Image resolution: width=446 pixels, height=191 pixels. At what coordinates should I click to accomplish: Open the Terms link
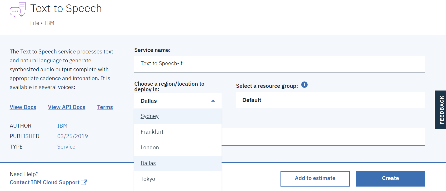click(x=105, y=107)
